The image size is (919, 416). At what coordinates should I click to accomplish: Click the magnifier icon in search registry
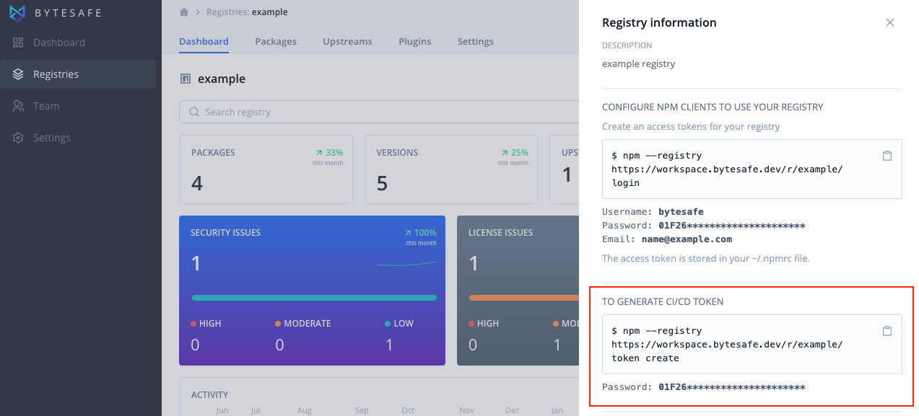pos(193,112)
